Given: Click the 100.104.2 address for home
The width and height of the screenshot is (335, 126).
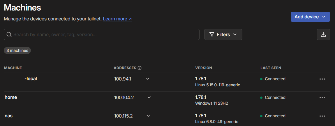Looking at the screenshot, I should [124, 97].
